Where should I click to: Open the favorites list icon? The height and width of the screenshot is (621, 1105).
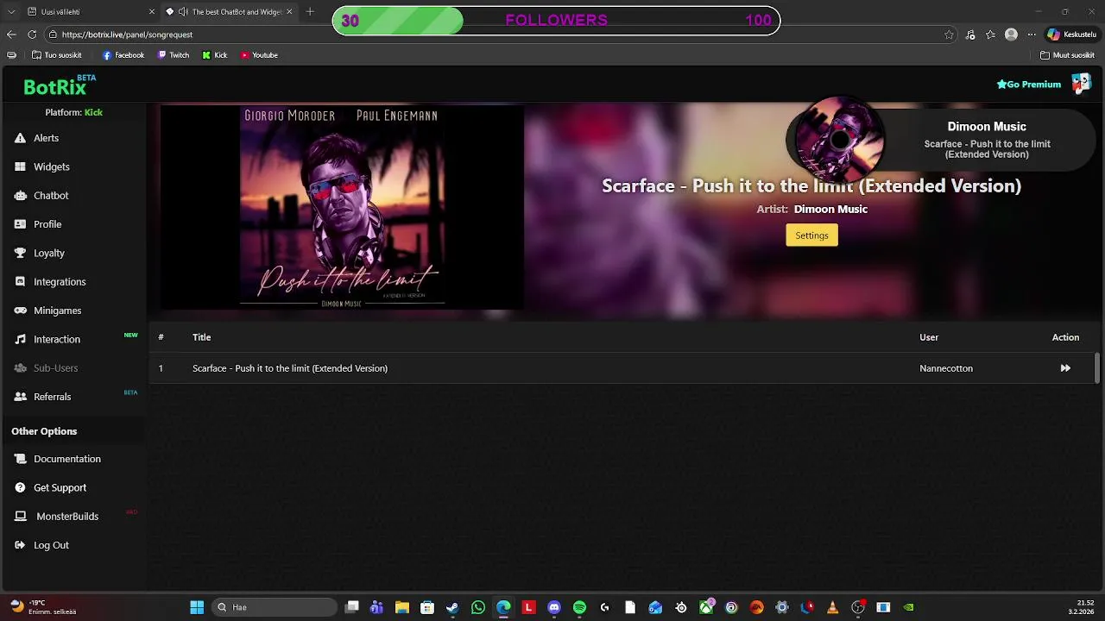(x=990, y=34)
